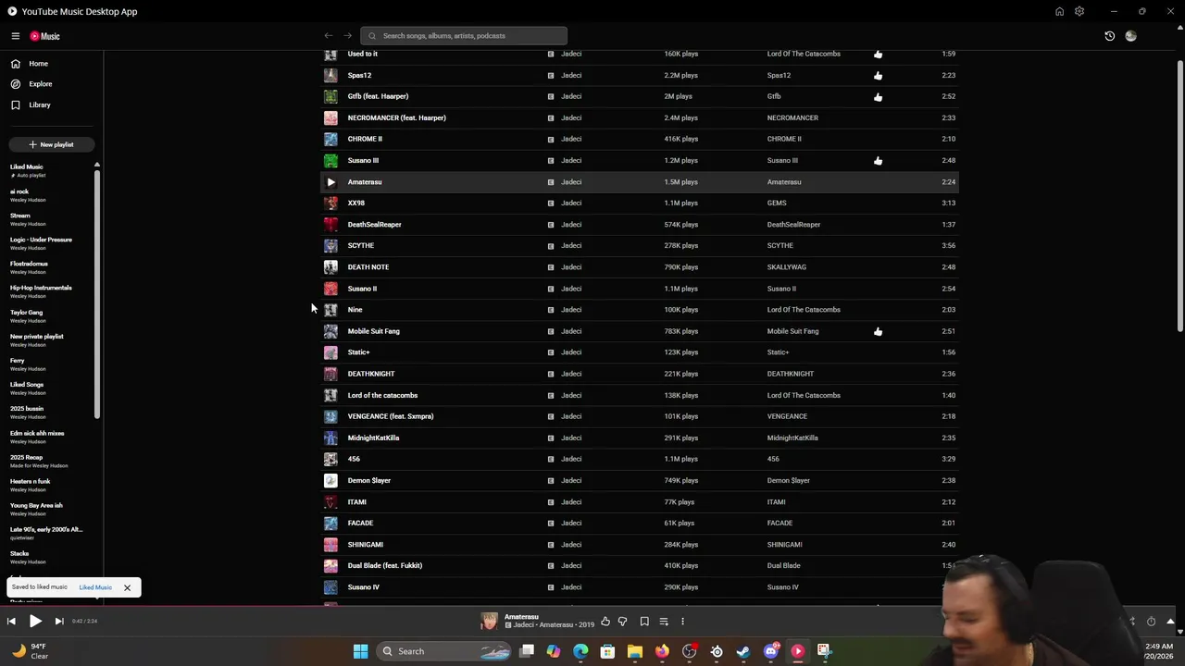
Task: Open Microsoft Edge from the taskbar
Action: click(x=580, y=651)
